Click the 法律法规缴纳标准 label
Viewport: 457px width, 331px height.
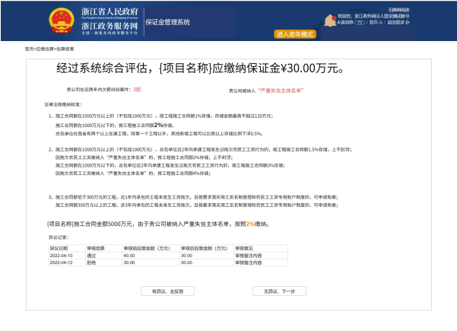click(63, 104)
